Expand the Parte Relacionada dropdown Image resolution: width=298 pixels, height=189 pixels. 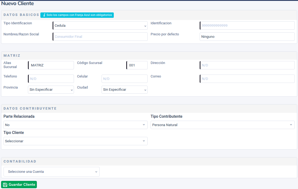76,125
